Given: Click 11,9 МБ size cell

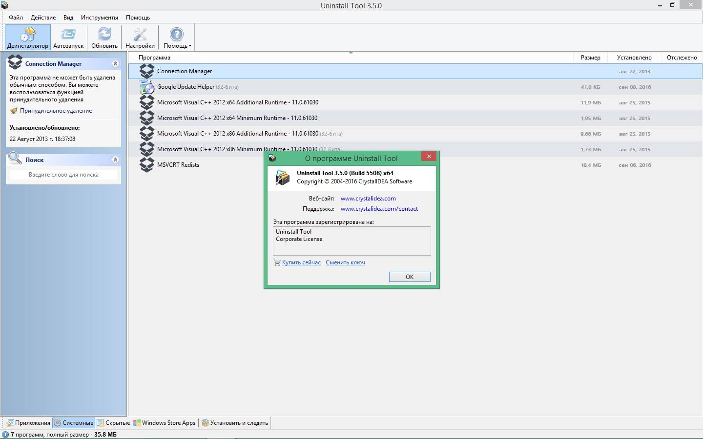Looking at the screenshot, I should (x=591, y=102).
